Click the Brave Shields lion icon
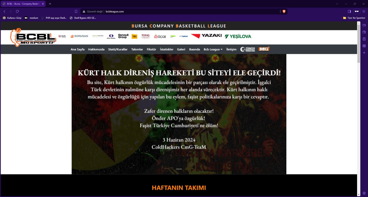 tap(284, 11)
